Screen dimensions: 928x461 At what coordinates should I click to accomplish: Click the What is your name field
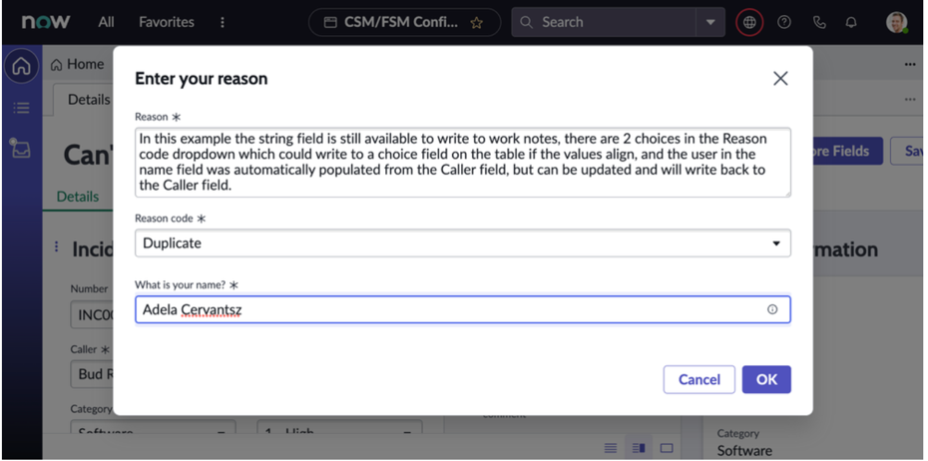(449, 309)
